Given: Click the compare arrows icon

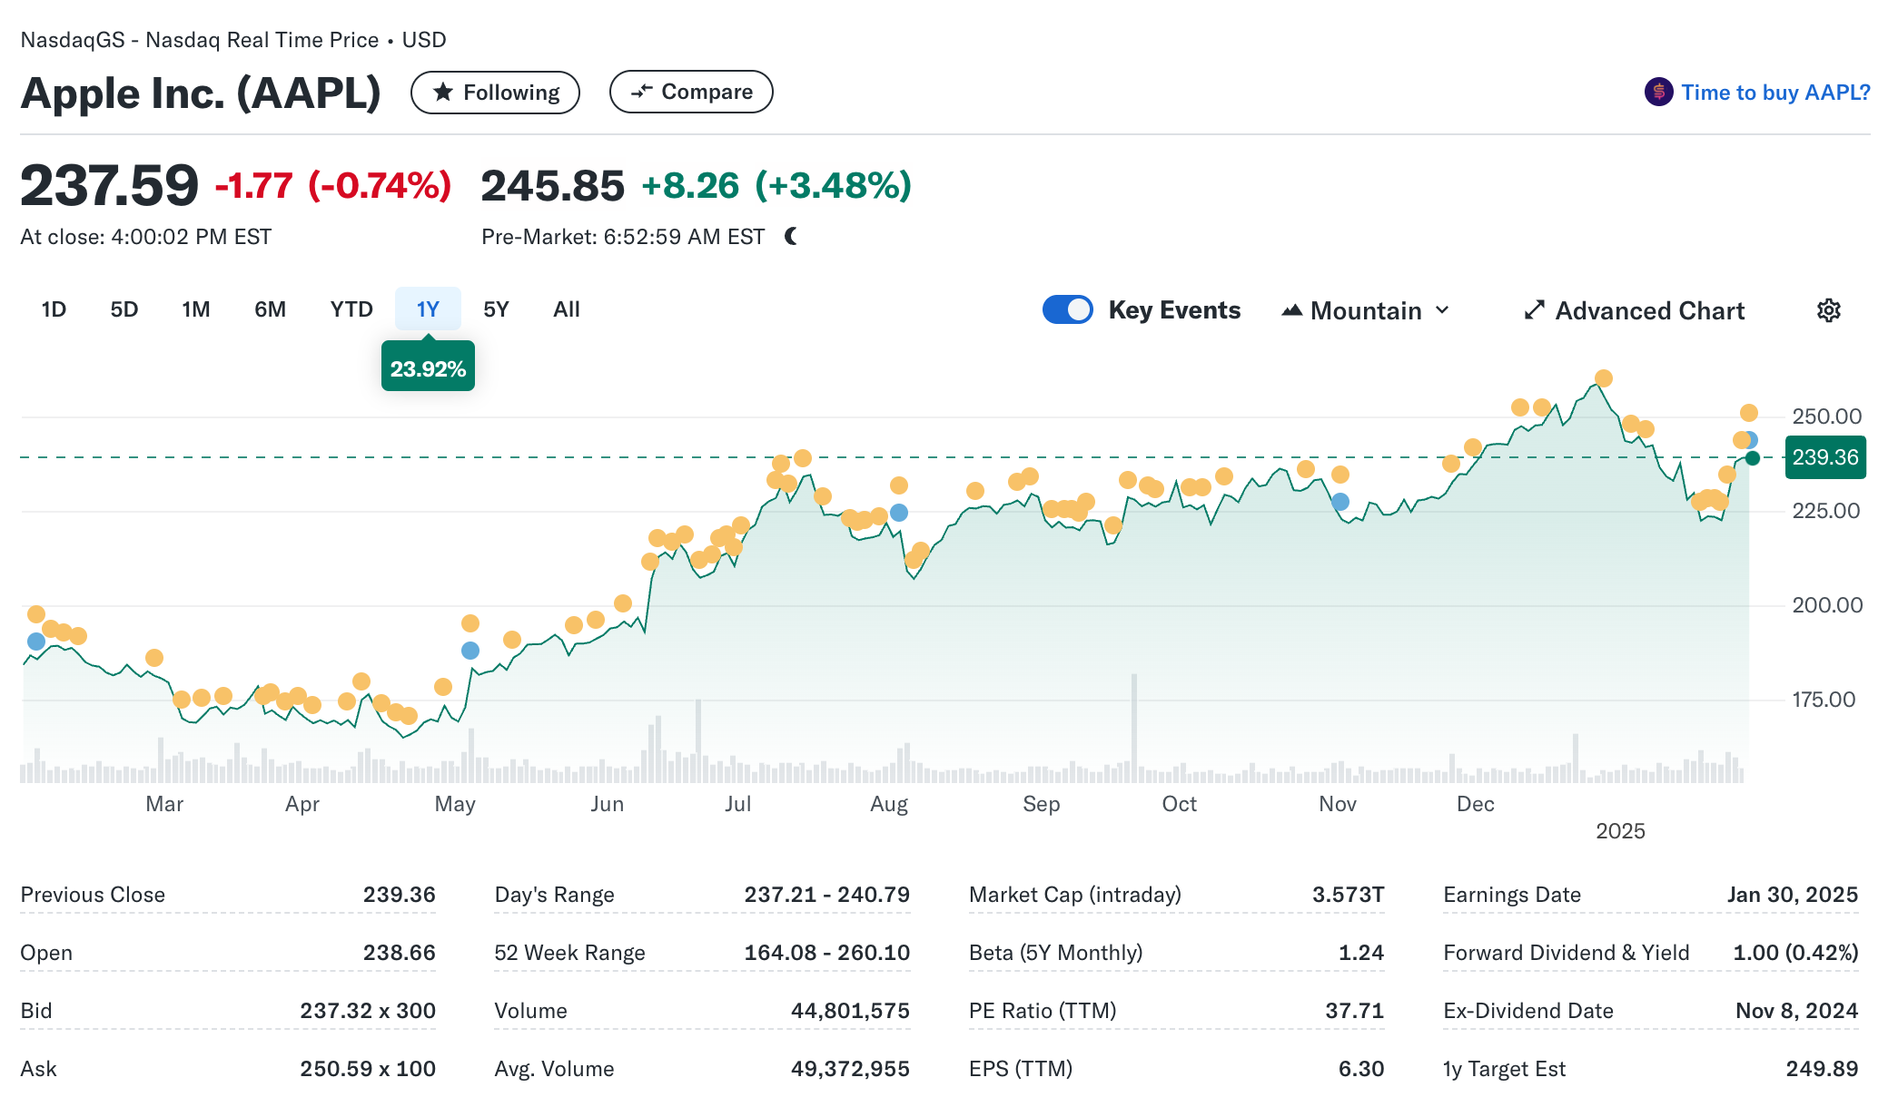Looking at the screenshot, I should tap(642, 92).
